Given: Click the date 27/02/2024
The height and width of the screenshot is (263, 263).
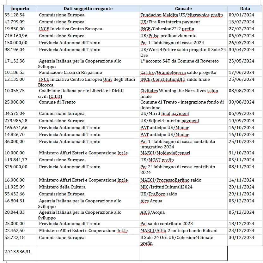Looking at the screenshot, I should point(241,29).
